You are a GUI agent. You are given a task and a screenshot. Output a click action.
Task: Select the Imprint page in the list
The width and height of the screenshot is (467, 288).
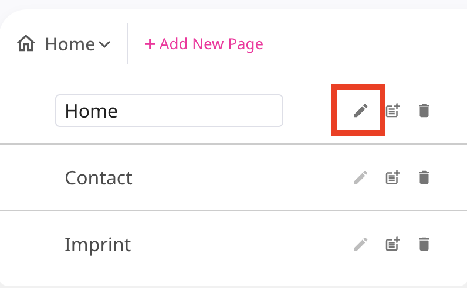(98, 245)
